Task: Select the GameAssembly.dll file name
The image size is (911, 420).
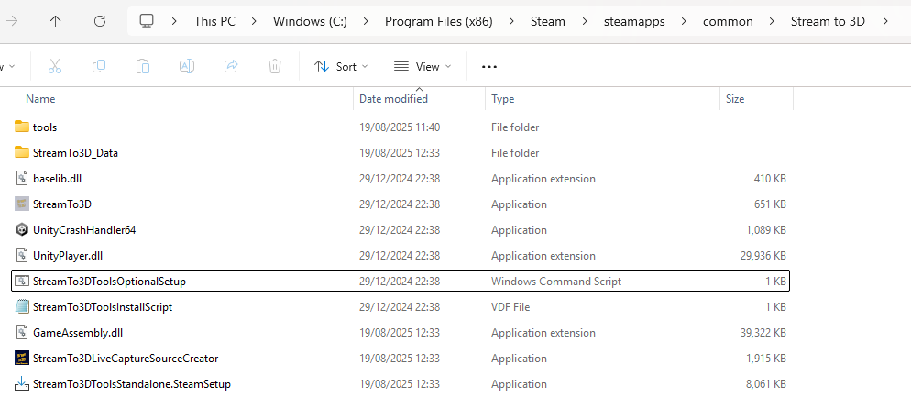Action: pyautogui.click(x=78, y=333)
